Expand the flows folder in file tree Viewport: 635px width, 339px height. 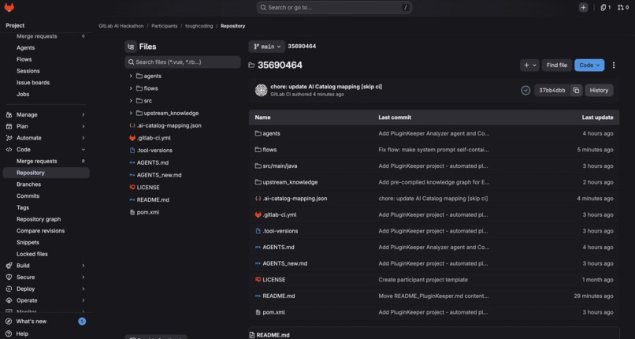(131, 88)
